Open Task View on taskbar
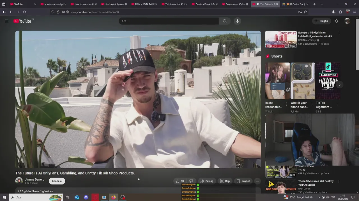Viewport: 359px width, 201px height. coord(67,197)
